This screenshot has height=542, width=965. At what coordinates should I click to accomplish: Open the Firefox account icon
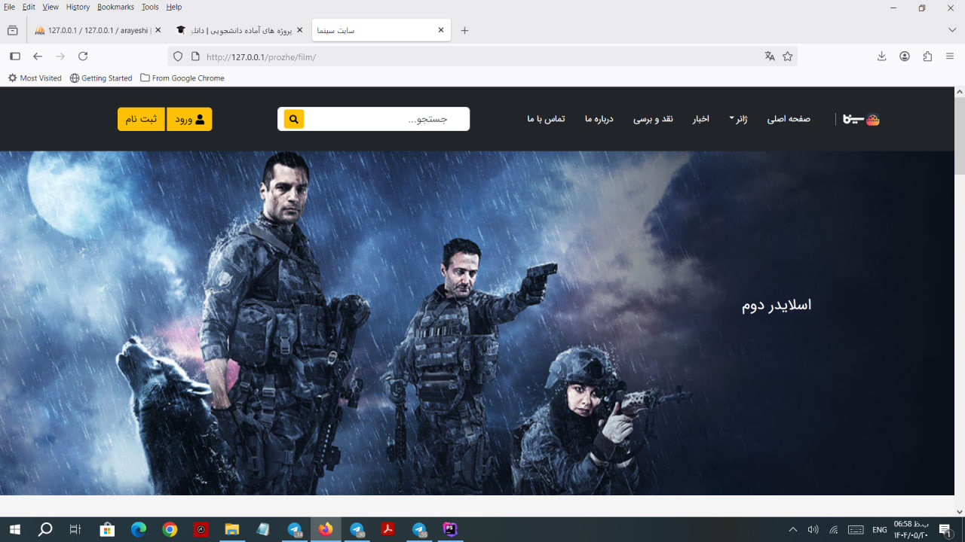905,56
